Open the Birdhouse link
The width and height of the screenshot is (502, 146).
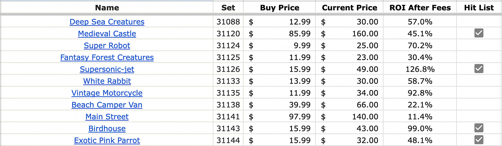tap(107, 128)
